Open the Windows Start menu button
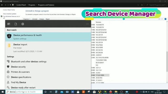The width and height of the screenshot is (168, 94). (x=3, y=92)
